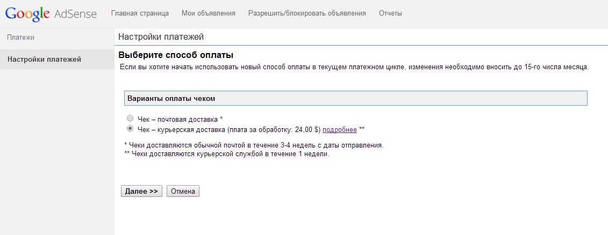Open the Главная страница tab
Image resolution: width=608 pixels, height=235 pixels.
click(x=140, y=13)
